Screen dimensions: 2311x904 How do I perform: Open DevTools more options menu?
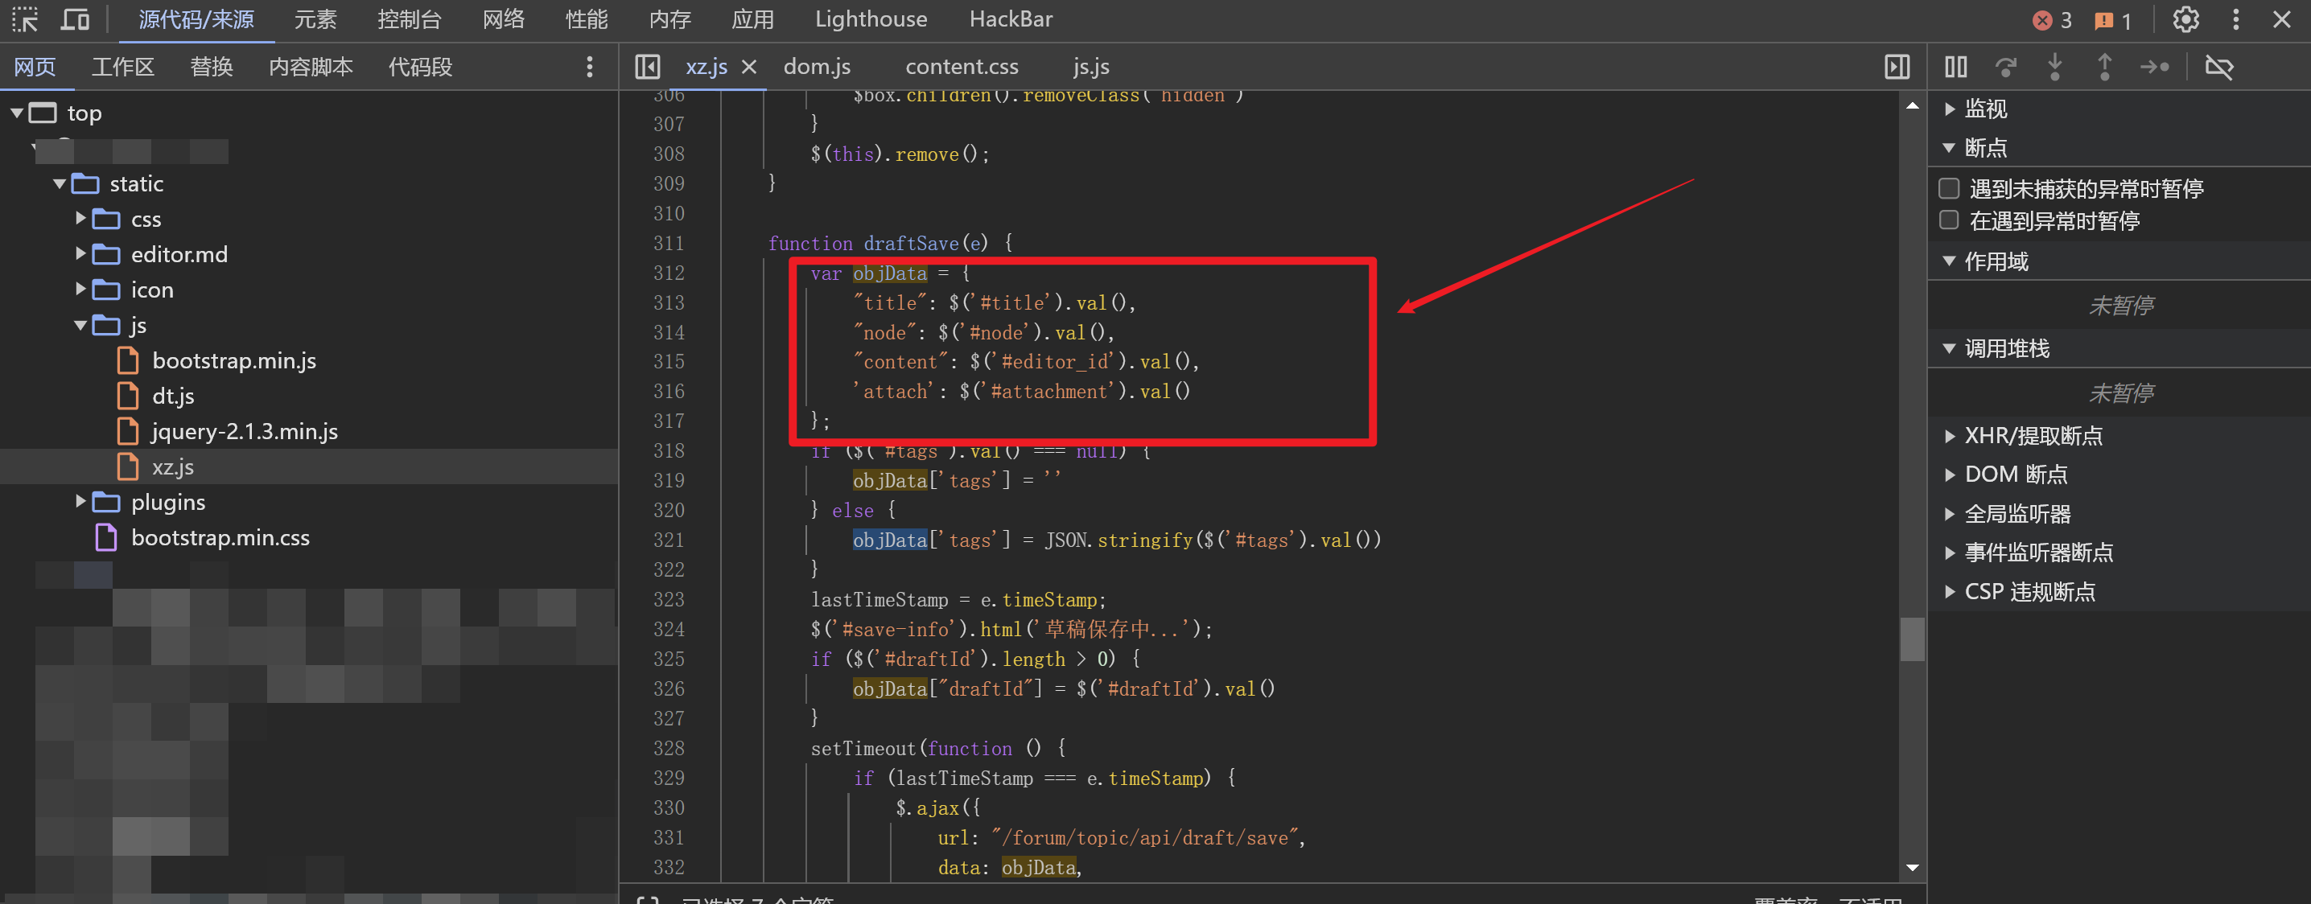(x=2235, y=18)
